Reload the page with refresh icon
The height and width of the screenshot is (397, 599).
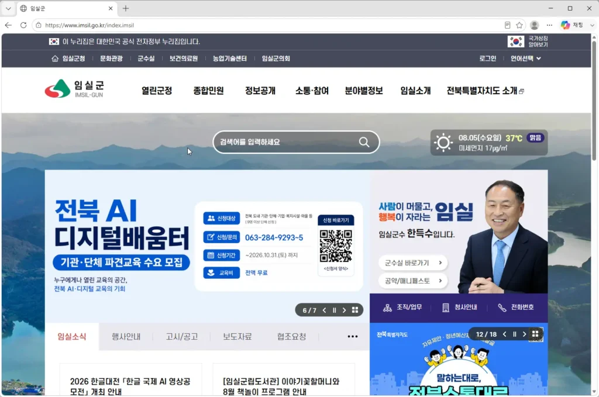pyautogui.click(x=23, y=25)
